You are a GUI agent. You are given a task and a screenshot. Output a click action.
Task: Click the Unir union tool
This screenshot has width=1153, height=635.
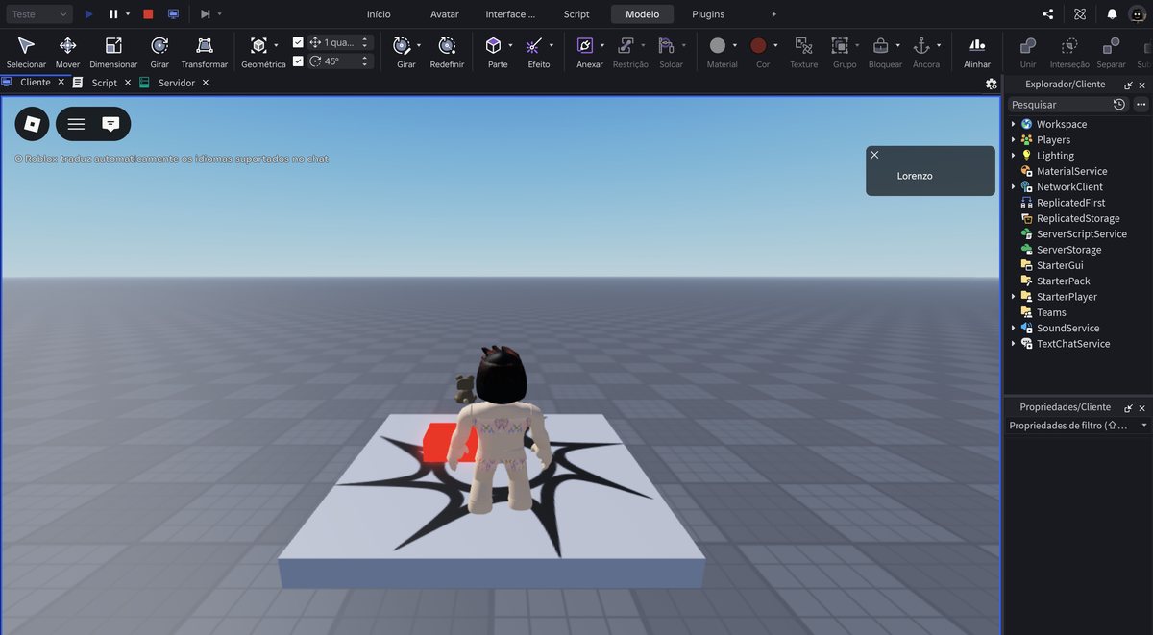tap(1028, 52)
